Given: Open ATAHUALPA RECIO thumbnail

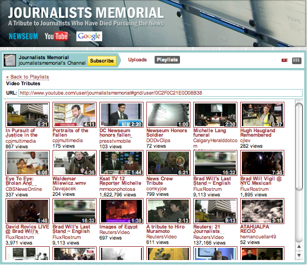Looking at the screenshot, I should pos(262,211).
